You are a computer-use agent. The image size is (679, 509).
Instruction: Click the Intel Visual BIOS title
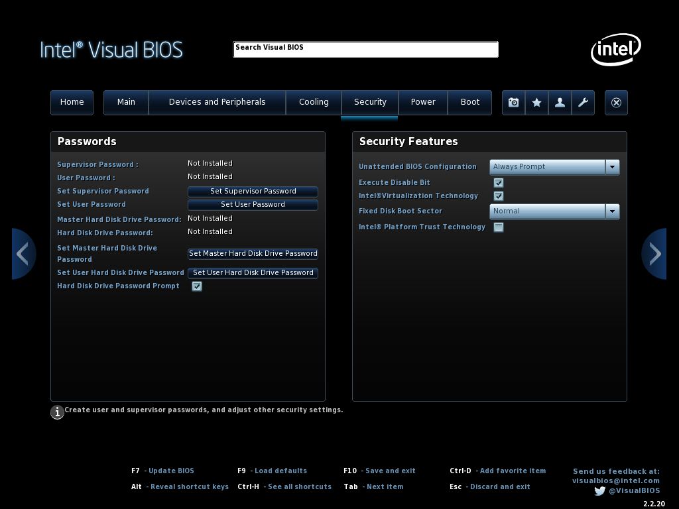coord(111,50)
